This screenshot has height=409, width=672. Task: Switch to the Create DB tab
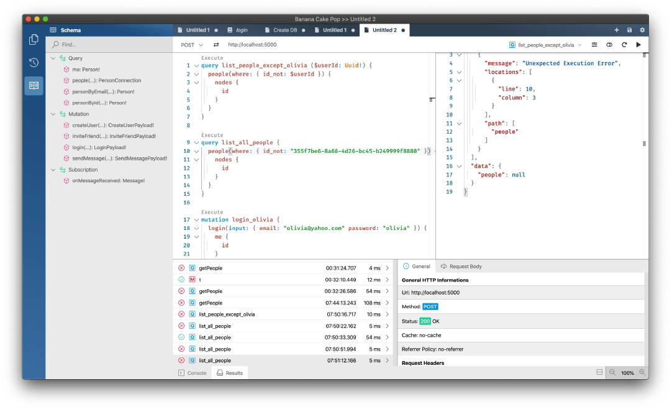click(284, 30)
